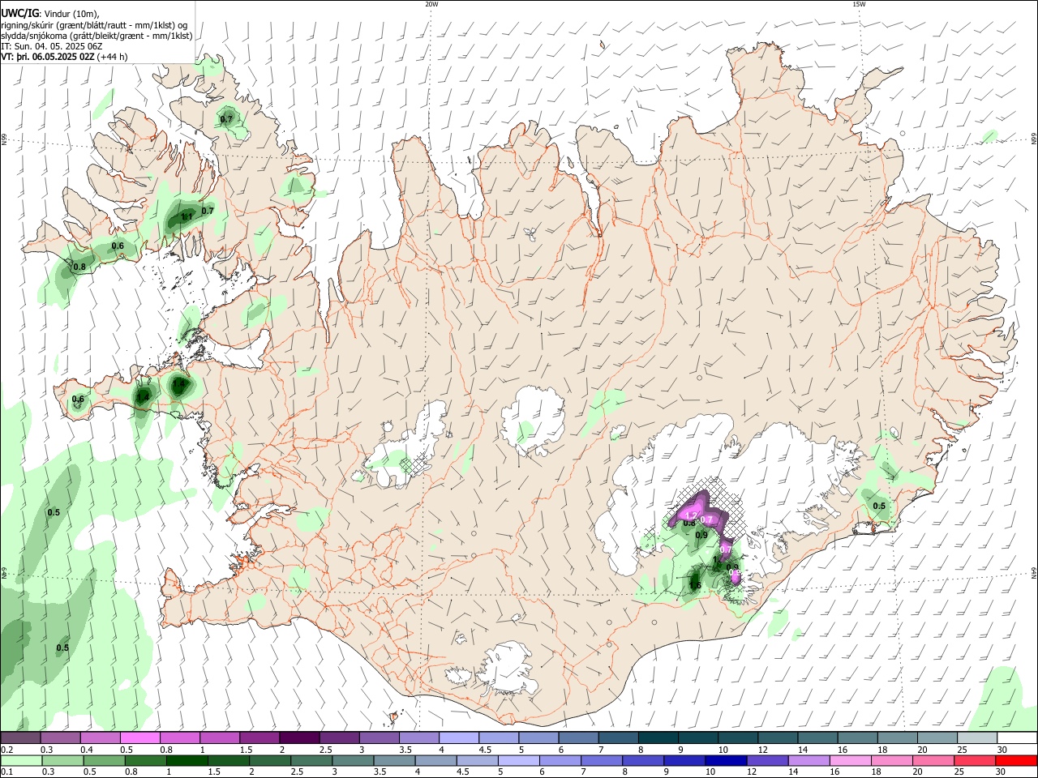Click the '1.1' precipitation value on the map
Viewport: 1038px width, 778px height.
coord(187,216)
